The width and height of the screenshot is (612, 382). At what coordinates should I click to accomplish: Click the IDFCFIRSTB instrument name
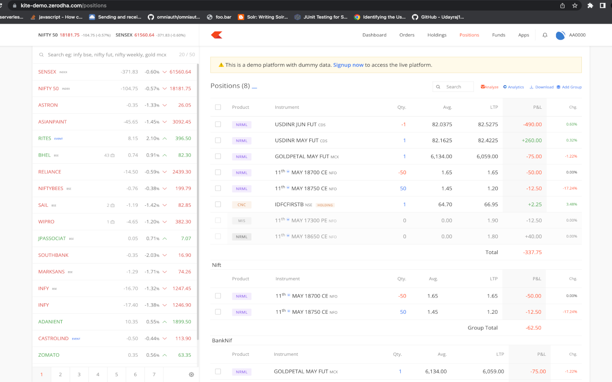pos(289,204)
